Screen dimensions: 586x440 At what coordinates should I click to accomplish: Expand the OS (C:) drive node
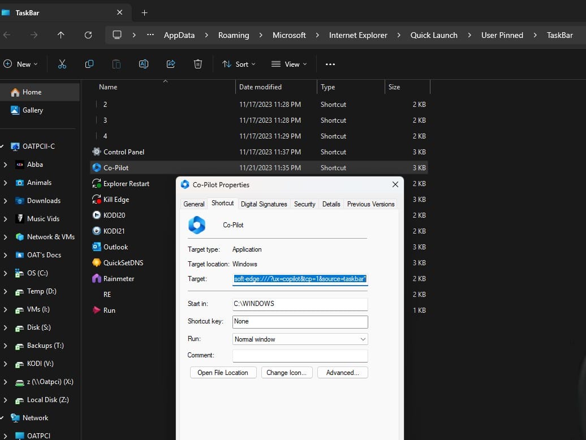[x=5, y=273]
